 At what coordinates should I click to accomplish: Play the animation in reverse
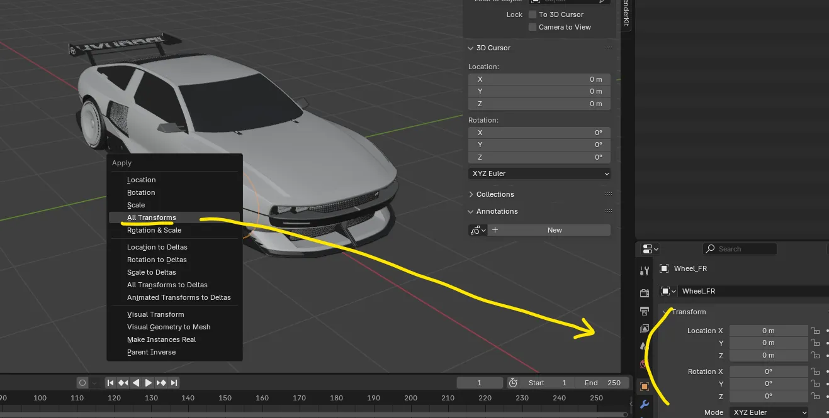136,383
